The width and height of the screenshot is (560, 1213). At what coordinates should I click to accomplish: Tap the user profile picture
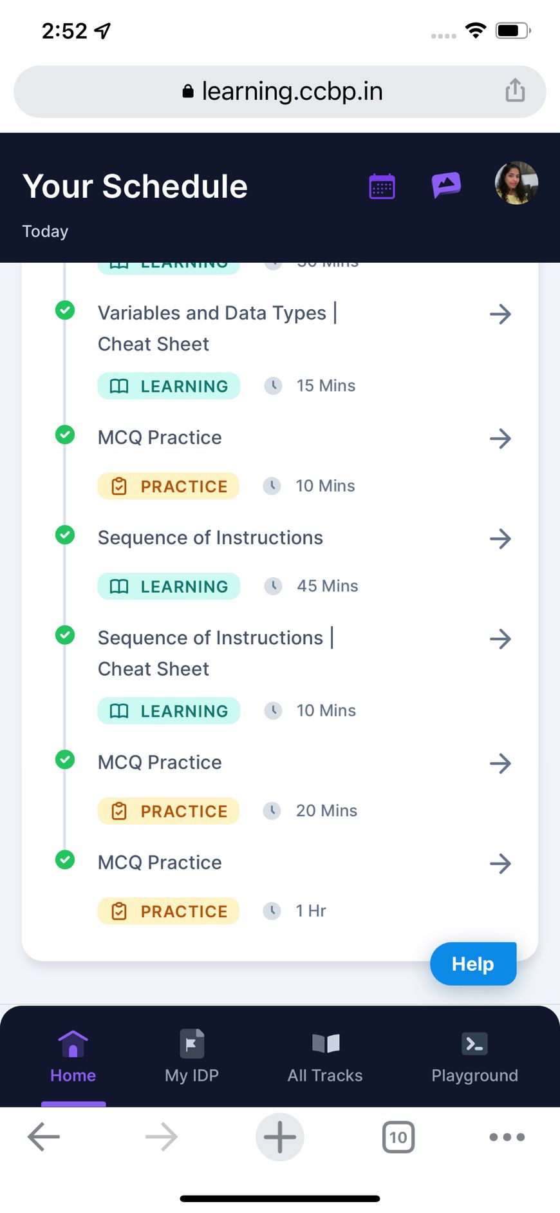[x=516, y=183]
